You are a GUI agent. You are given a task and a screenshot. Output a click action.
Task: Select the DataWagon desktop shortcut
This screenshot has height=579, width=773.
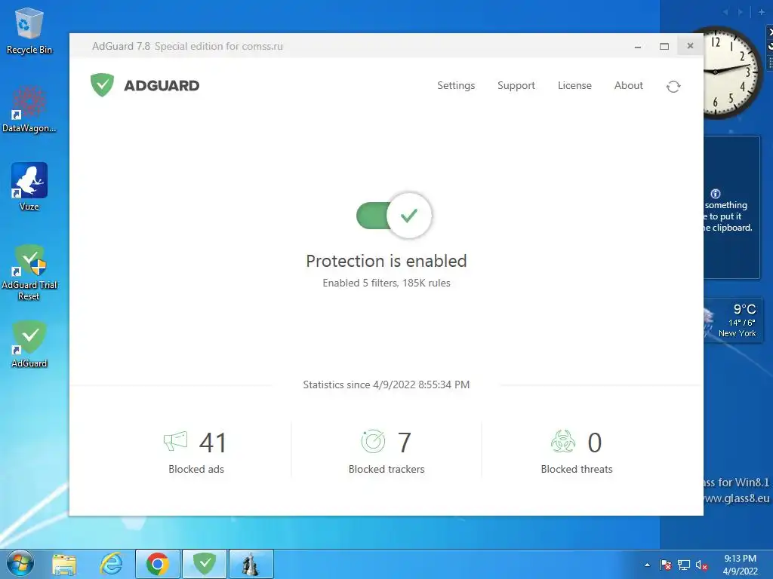(29, 109)
